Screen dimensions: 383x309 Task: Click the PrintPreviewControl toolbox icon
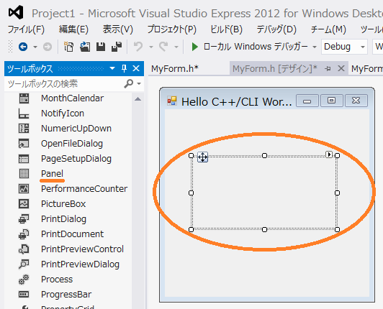[24, 249]
